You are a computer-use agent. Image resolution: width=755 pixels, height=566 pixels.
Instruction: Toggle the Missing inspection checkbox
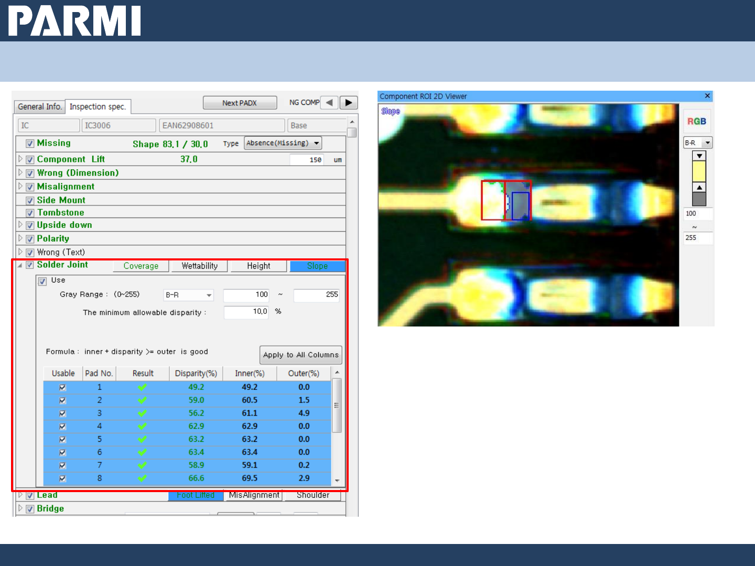(30, 144)
